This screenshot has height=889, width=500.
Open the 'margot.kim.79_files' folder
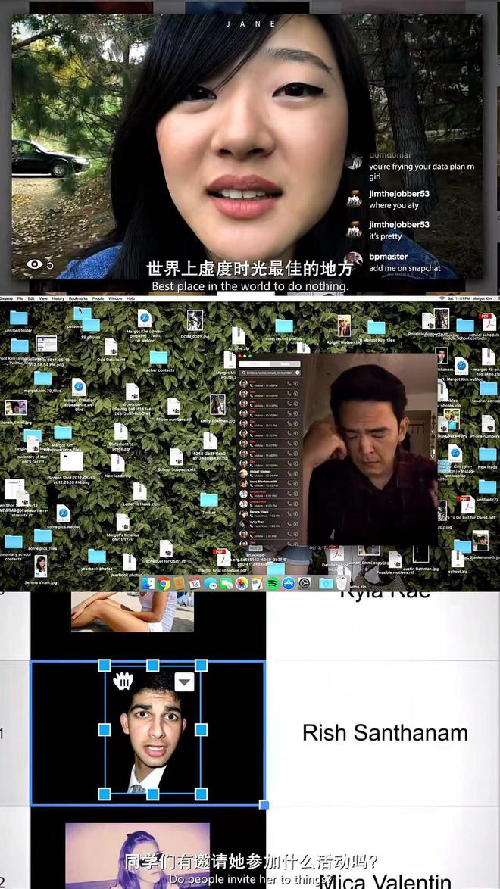[x=42, y=378]
